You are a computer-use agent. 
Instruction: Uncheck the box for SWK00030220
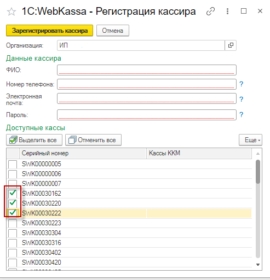[13, 203]
